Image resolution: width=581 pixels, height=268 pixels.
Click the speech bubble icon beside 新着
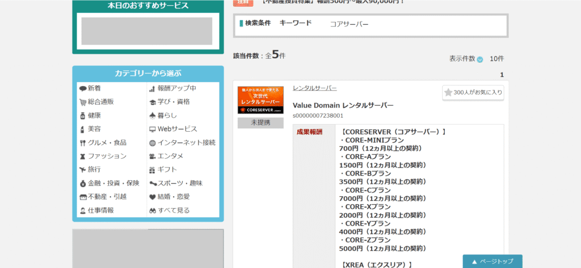click(x=83, y=89)
